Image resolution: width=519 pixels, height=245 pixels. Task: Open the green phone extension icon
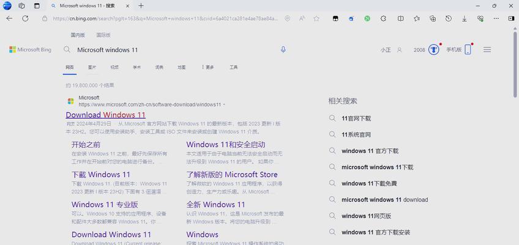click(x=367, y=19)
